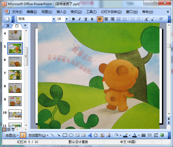
Task: Toggle Italic formatting
Action: pyautogui.click(x=79, y=19)
